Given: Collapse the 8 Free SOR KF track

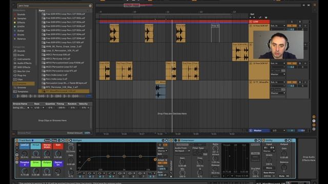Looking at the screenshot, I should point(251,63).
